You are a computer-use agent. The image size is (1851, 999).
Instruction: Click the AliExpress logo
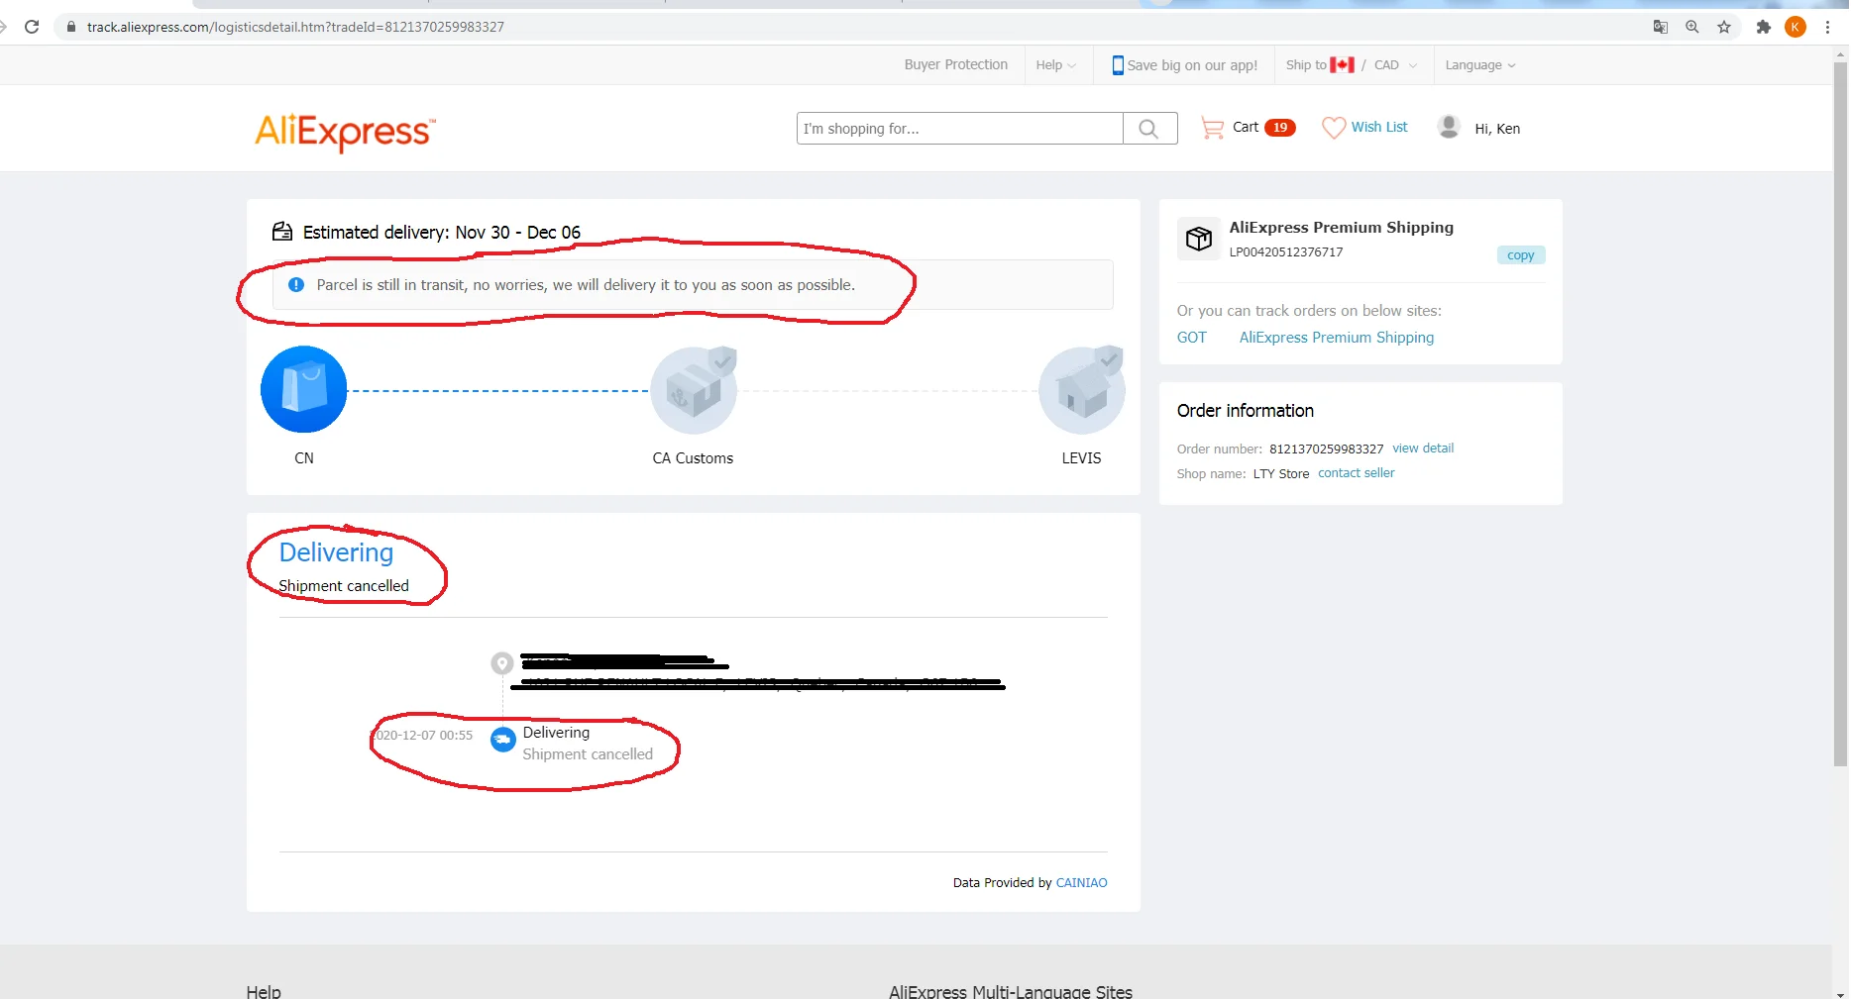pyautogui.click(x=345, y=132)
